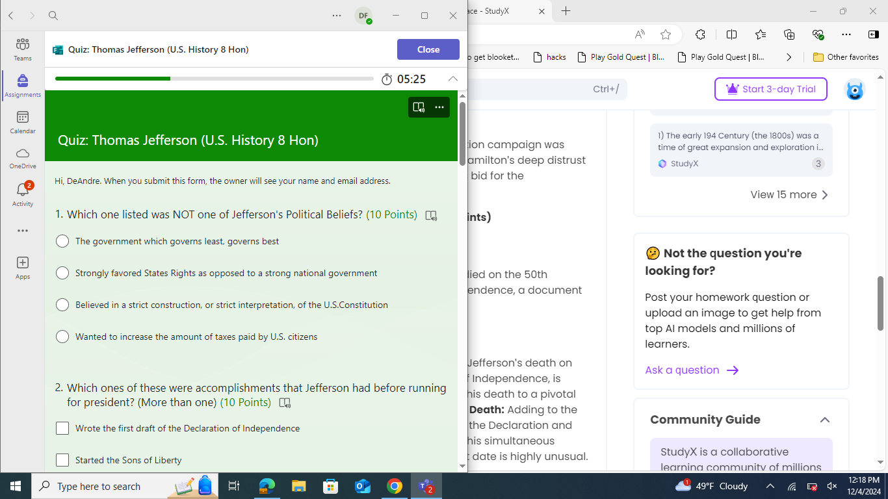888x499 pixels.
Task: Close the StudyX tab in Edge
Action: pyautogui.click(x=542, y=11)
